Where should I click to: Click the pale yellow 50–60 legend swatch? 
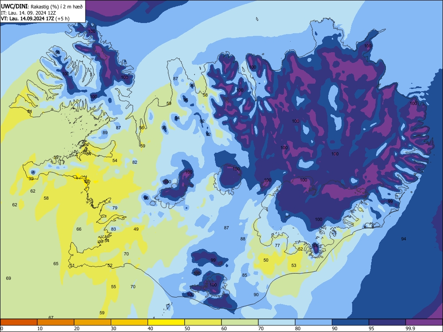[203, 322]
